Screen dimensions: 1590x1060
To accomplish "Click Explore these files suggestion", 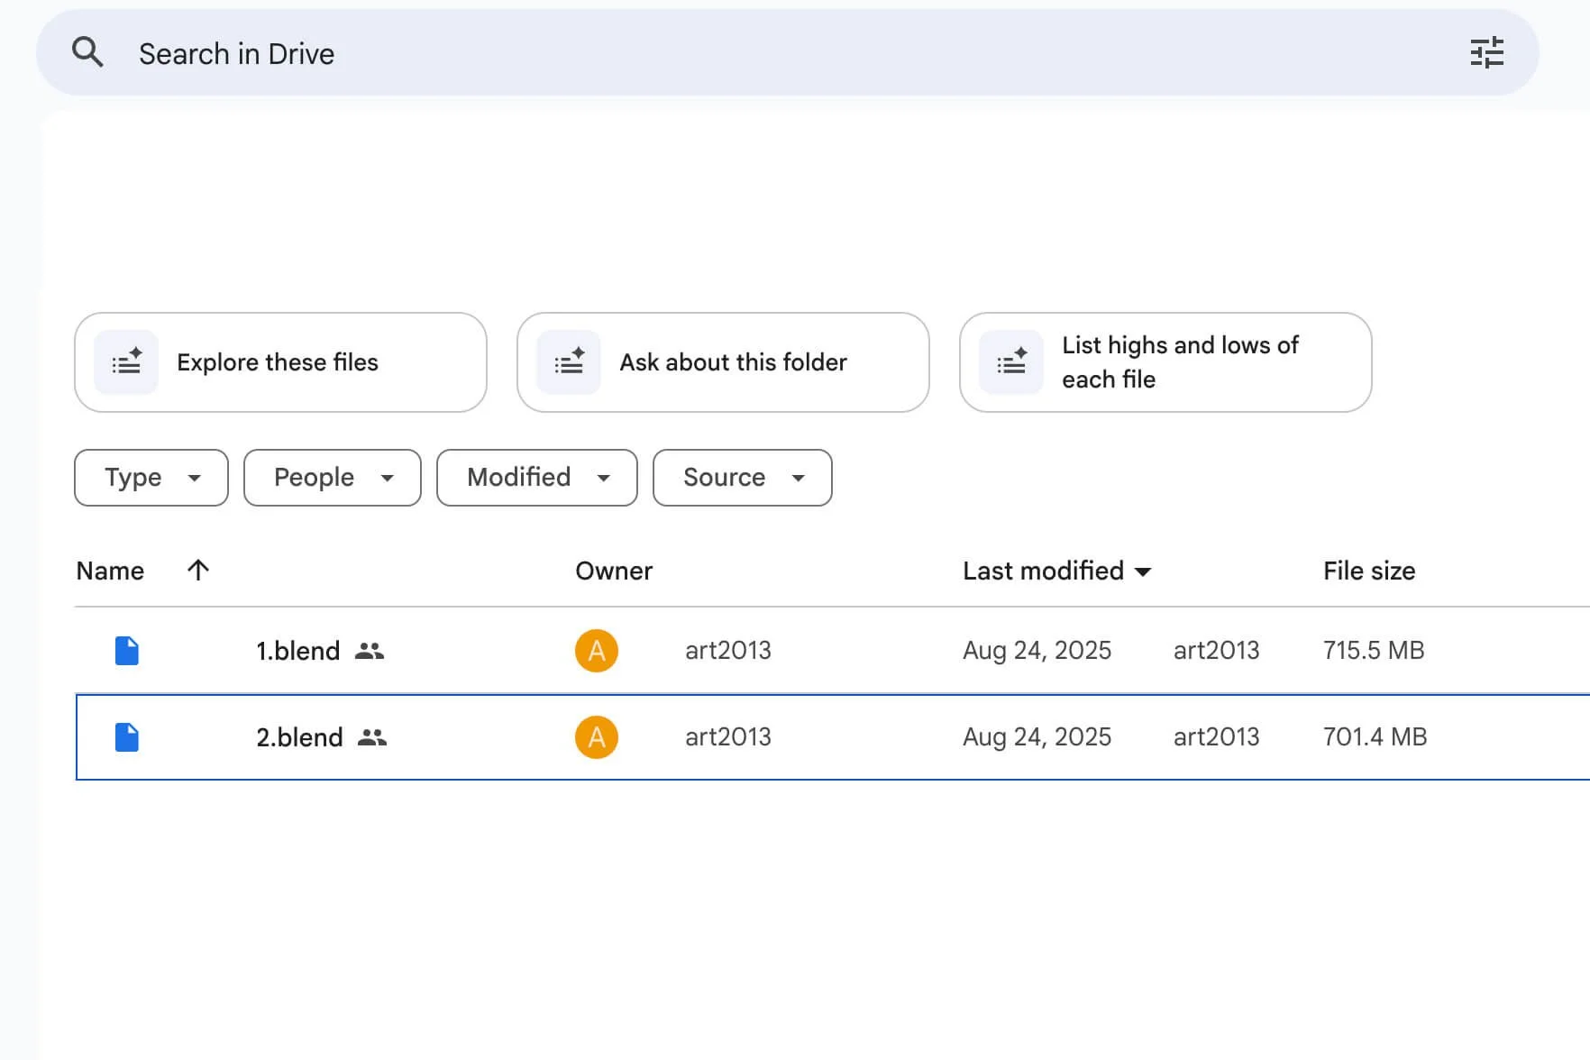I will tap(280, 362).
